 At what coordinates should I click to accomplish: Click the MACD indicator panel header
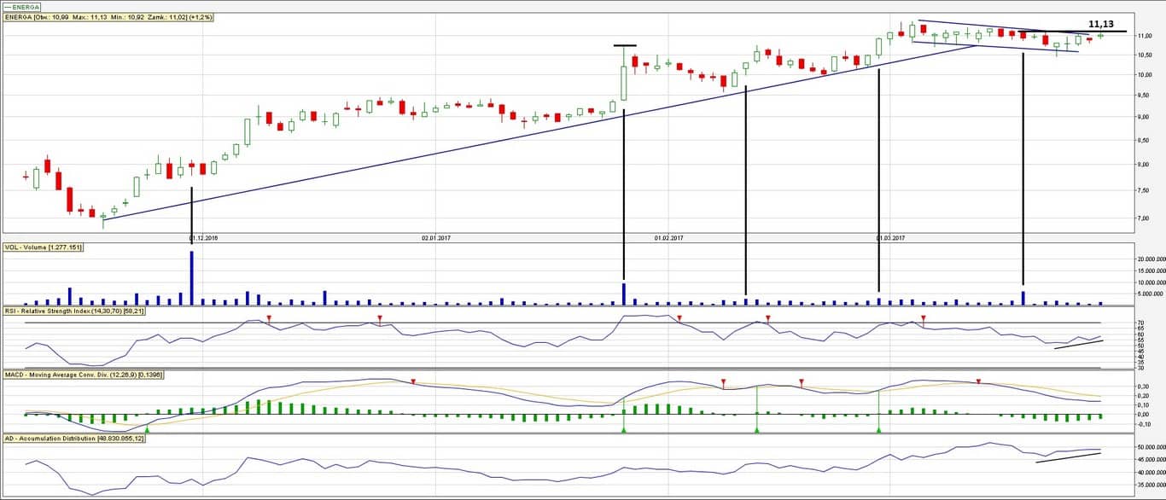pyautogui.click(x=84, y=375)
